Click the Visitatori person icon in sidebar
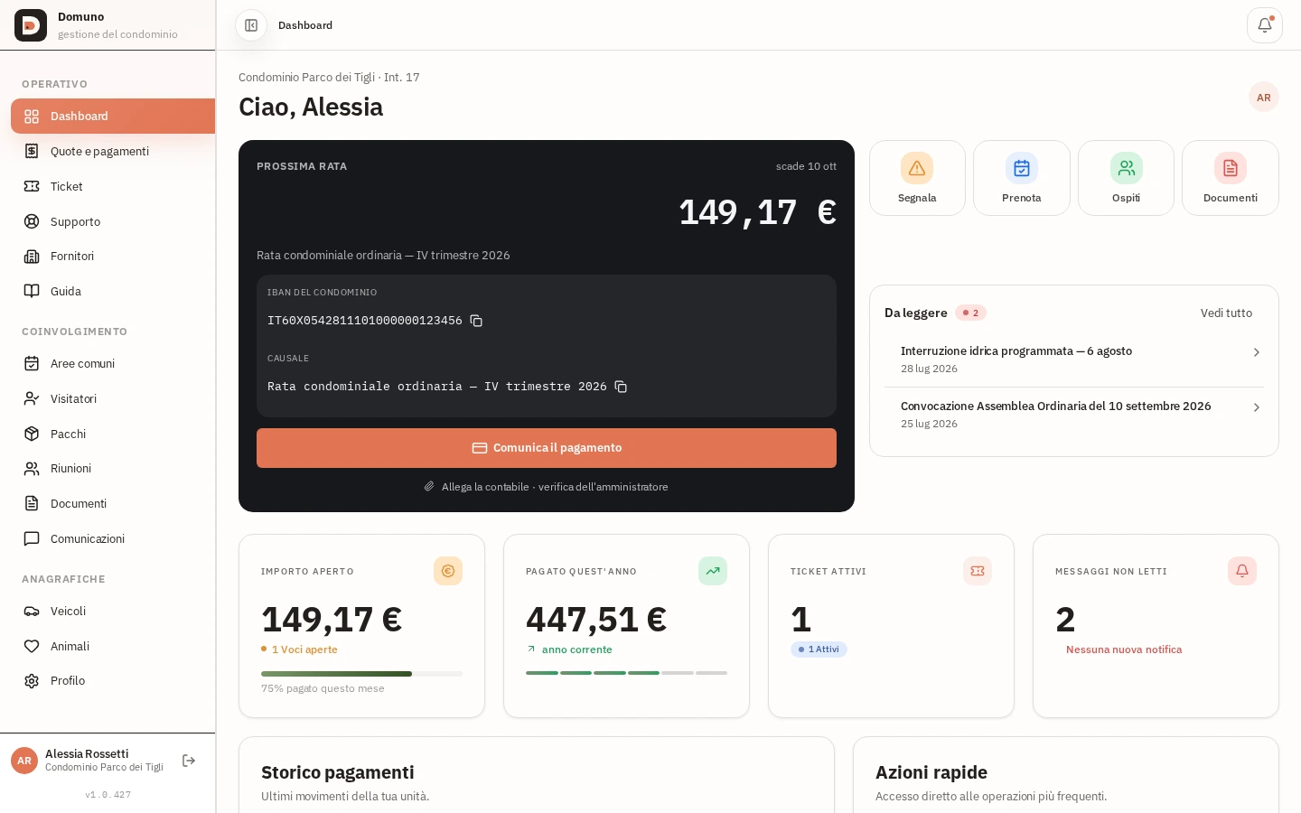This screenshot has height=813, width=1301. click(x=32, y=398)
